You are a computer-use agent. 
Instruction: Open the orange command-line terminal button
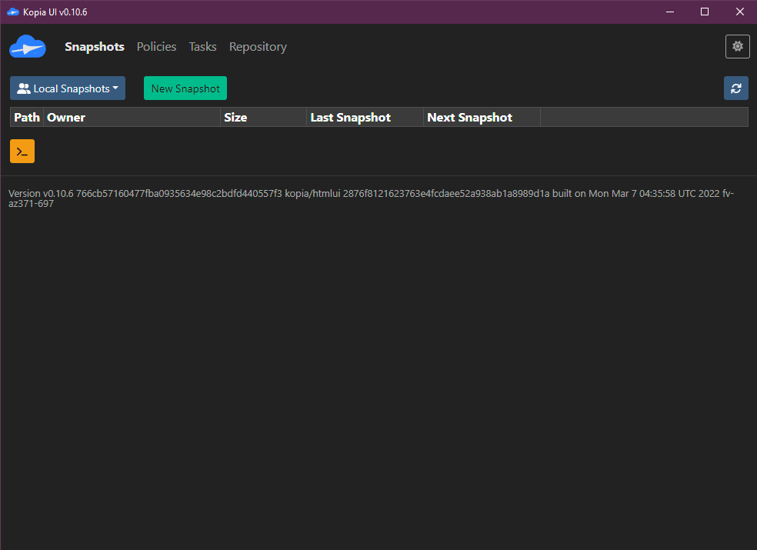(22, 152)
